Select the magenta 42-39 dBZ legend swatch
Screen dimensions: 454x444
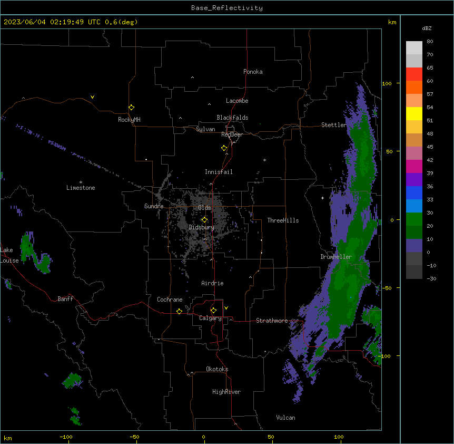(414, 166)
